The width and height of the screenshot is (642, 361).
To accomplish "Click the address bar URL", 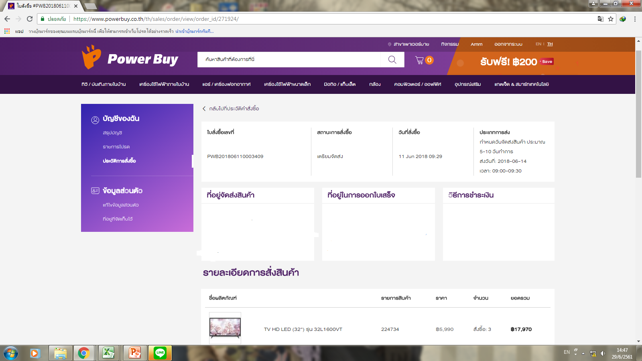I will pos(156,19).
